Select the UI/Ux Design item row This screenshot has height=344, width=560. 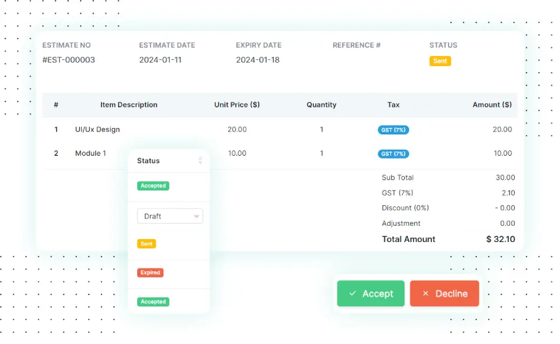pyautogui.click(x=97, y=129)
